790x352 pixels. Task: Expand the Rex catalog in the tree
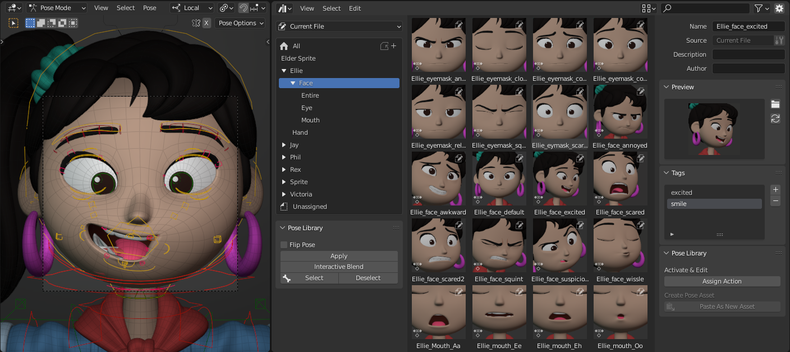click(x=284, y=169)
